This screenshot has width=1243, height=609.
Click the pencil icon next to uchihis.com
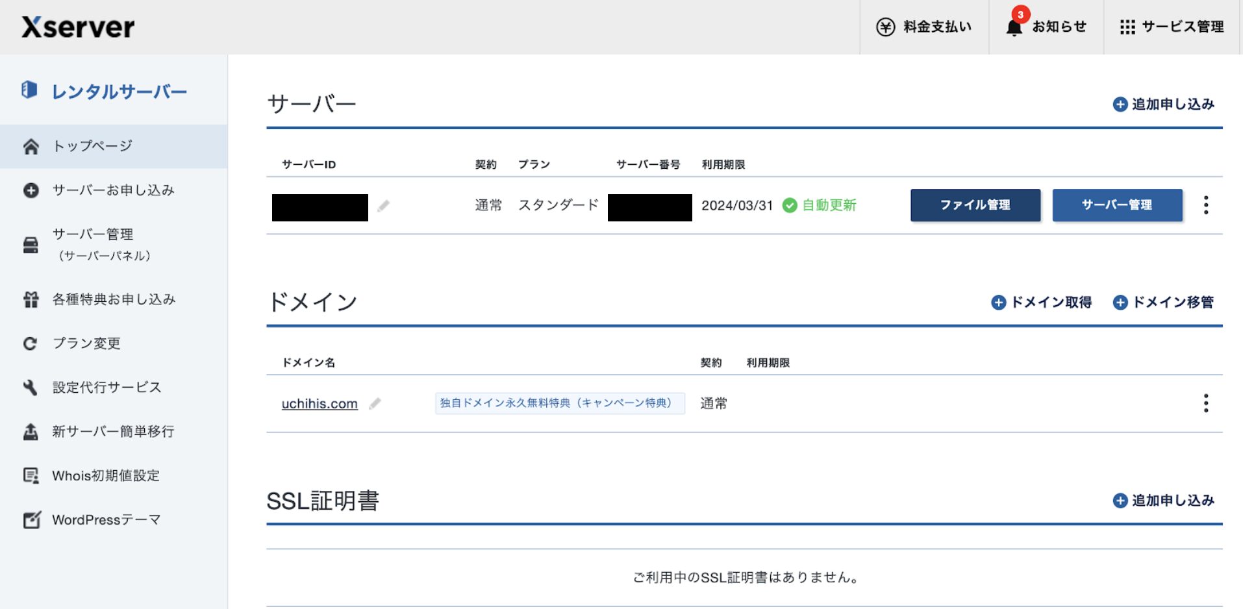(x=375, y=404)
